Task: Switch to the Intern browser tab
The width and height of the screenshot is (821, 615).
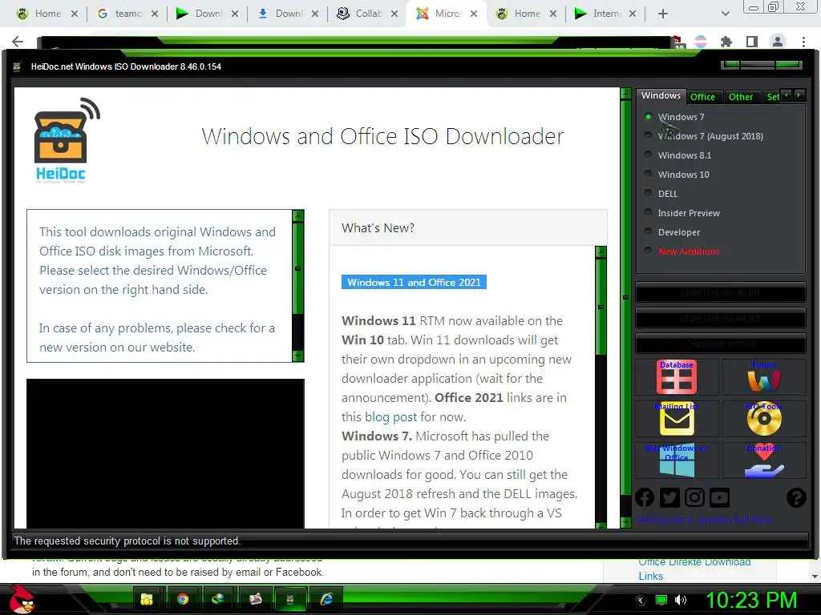Action: tap(605, 14)
